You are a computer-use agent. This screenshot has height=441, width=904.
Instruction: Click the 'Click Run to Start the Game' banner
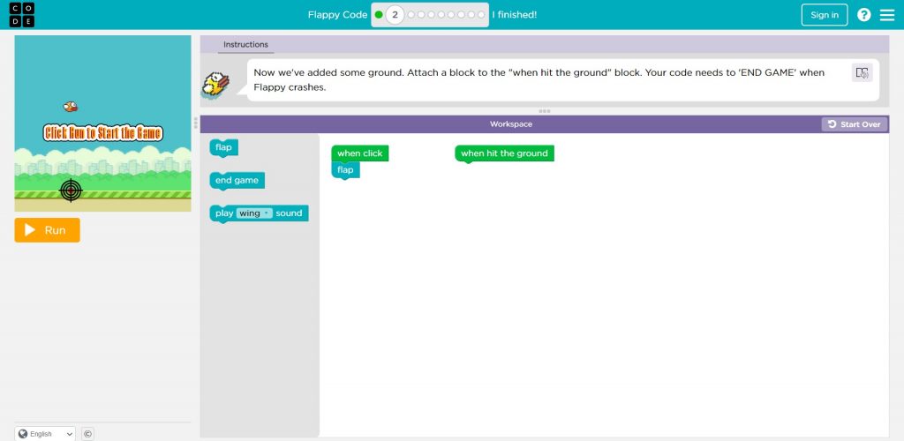pyautogui.click(x=103, y=133)
